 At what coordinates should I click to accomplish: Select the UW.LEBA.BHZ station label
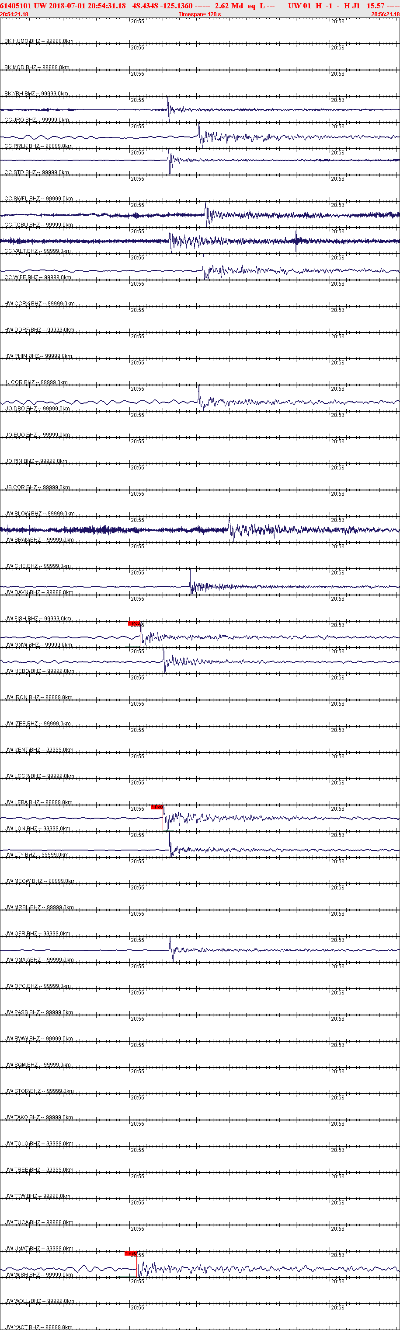click(x=38, y=802)
